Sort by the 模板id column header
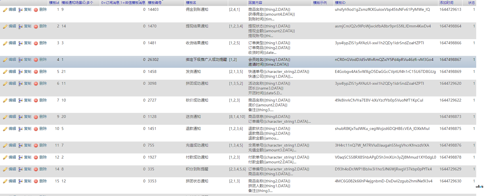This screenshot has width=489, height=196. click(x=54, y=3)
